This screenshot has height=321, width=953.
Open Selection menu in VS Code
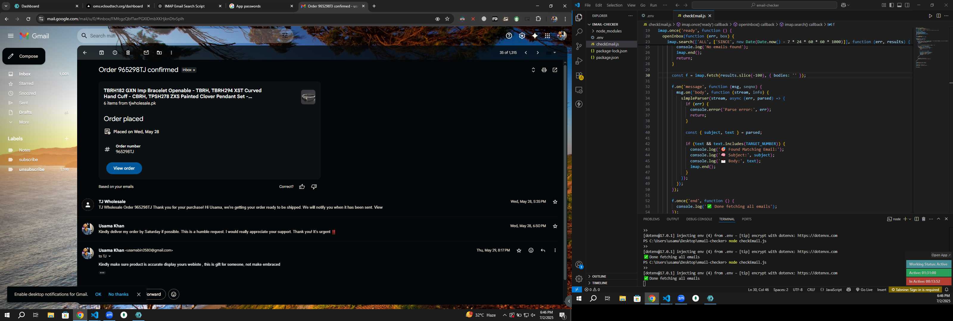(x=614, y=5)
